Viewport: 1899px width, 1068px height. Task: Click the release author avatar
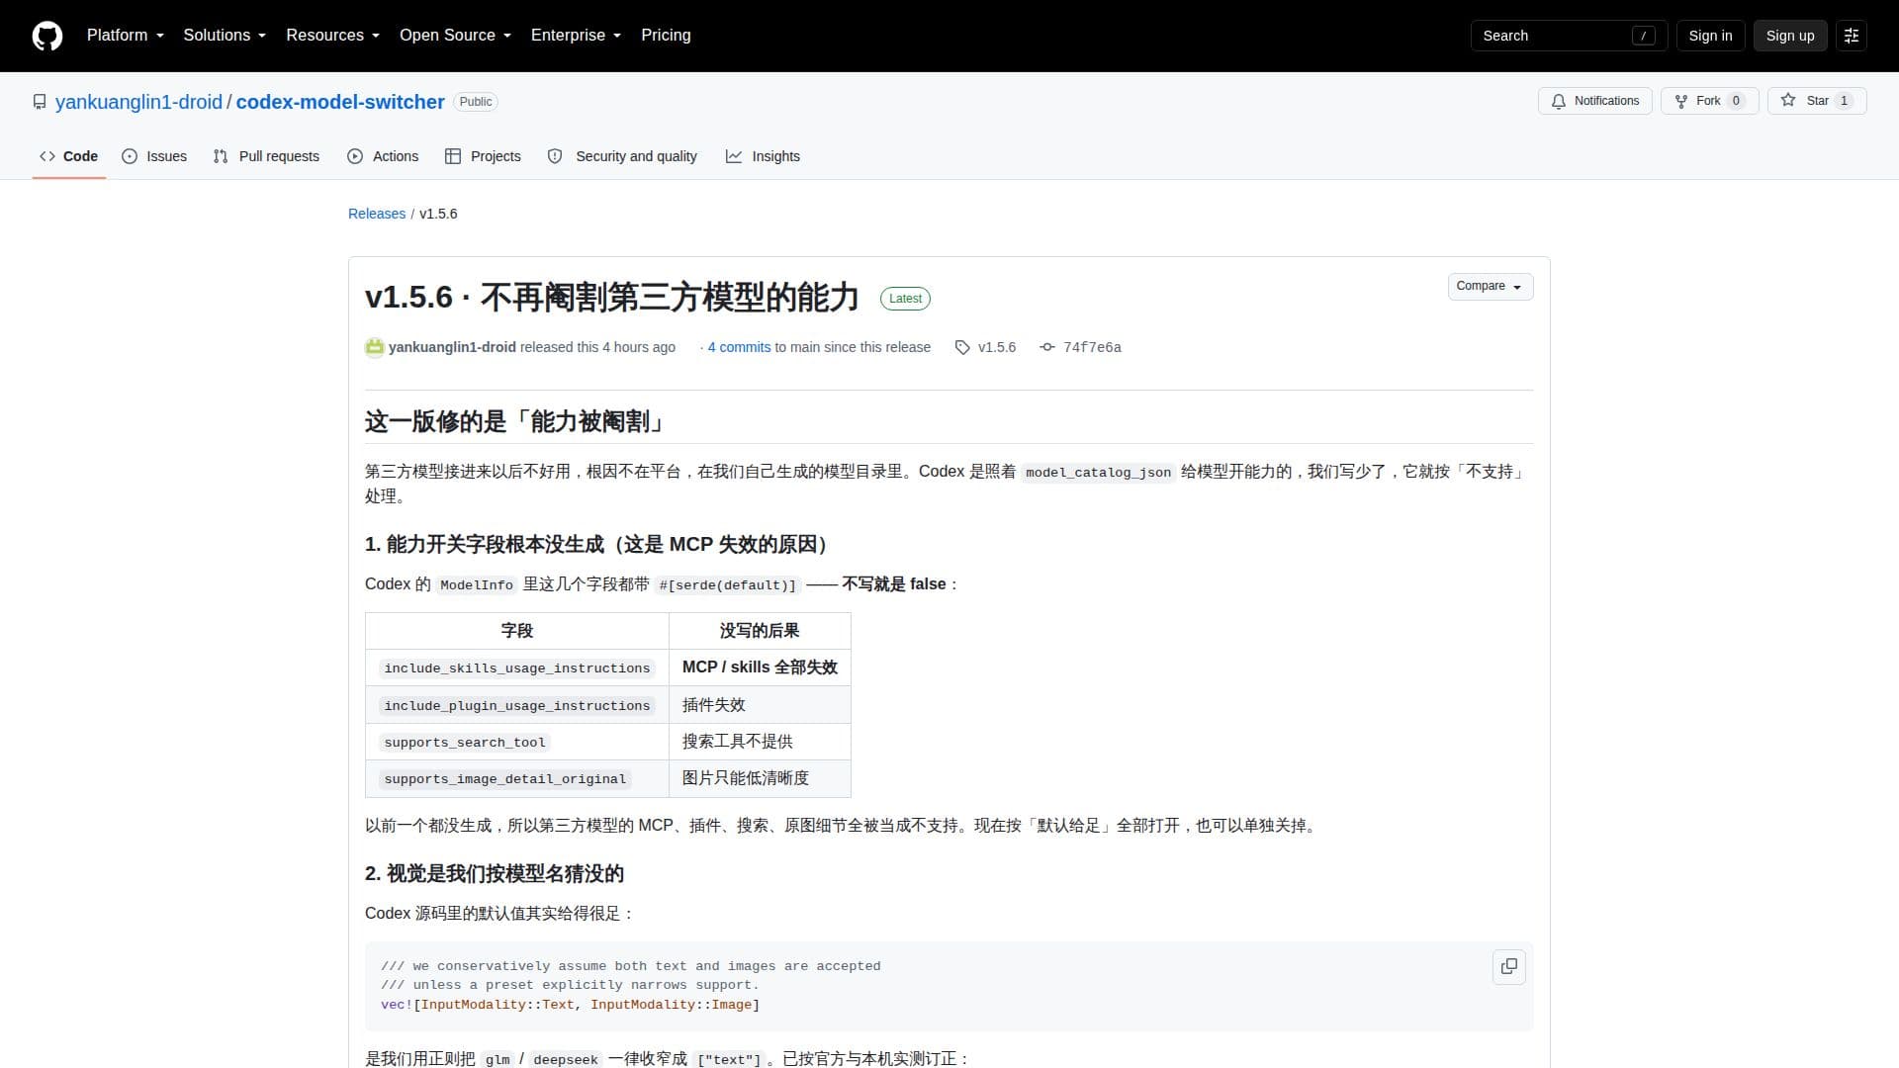(x=374, y=347)
